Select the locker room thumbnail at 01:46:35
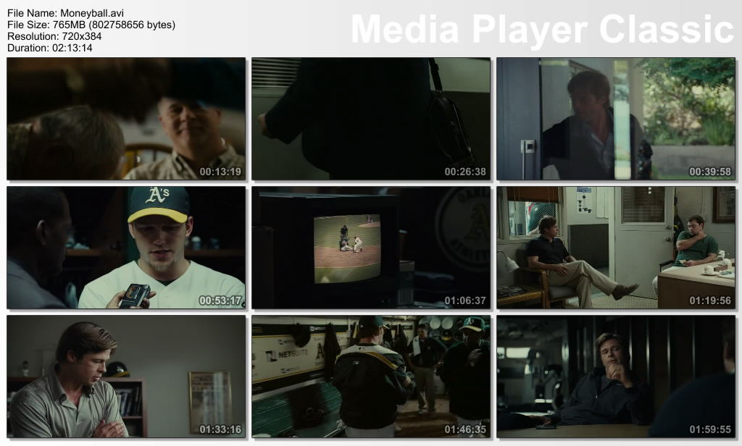This screenshot has height=446, width=742. [371, 376]
